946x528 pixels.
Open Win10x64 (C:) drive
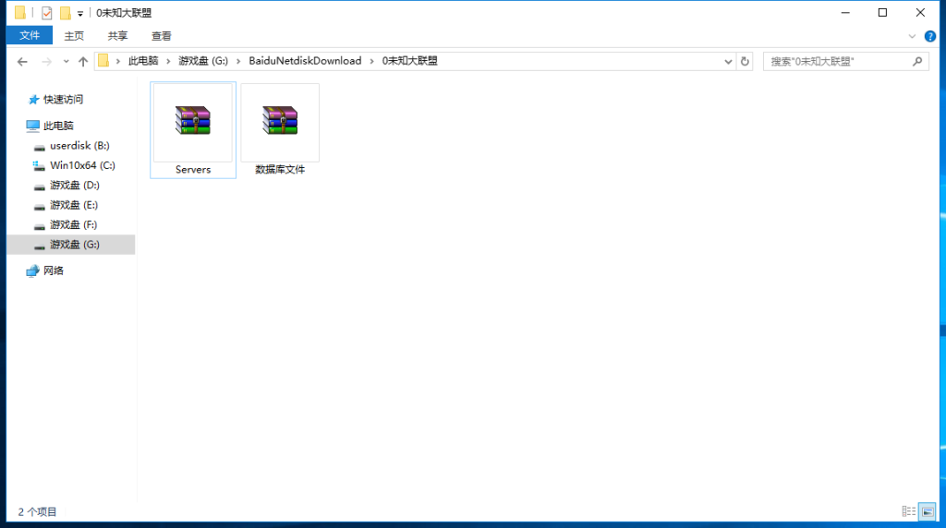point(82,165)
